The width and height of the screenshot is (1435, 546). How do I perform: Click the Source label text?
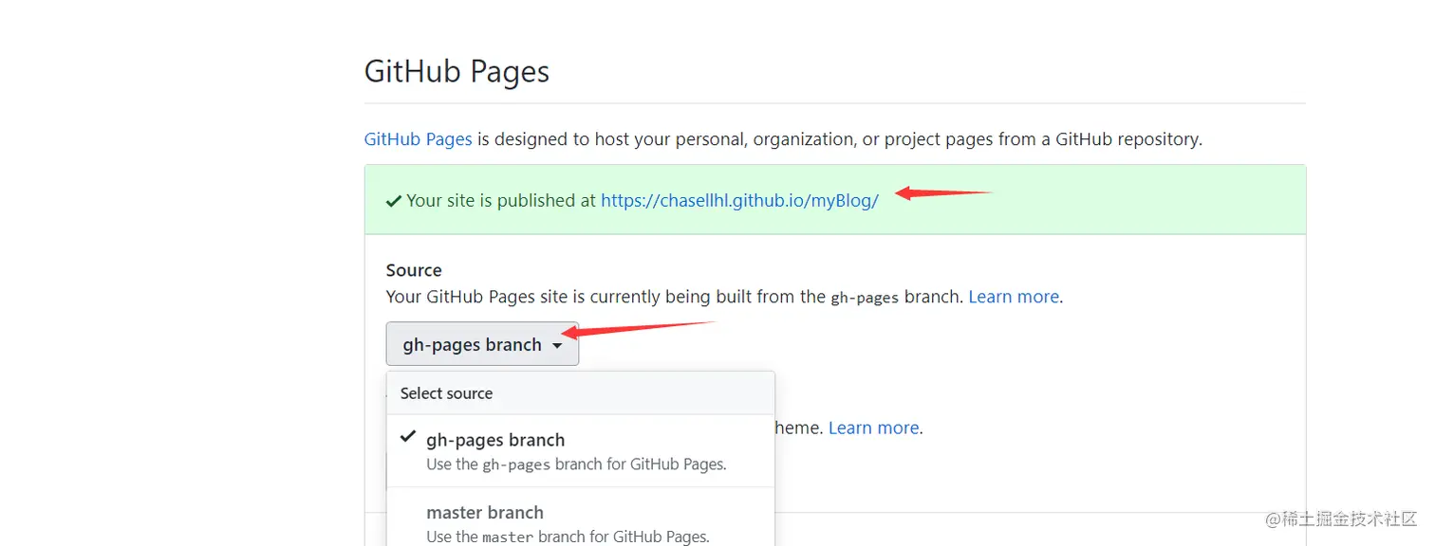[414, 270]
